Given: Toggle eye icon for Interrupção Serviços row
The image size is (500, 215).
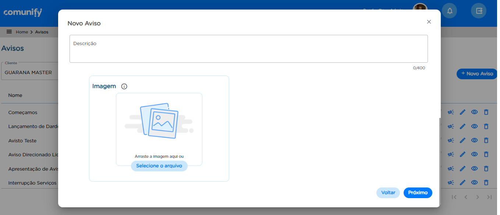Looking at the screenshot, I should (474, 182).
